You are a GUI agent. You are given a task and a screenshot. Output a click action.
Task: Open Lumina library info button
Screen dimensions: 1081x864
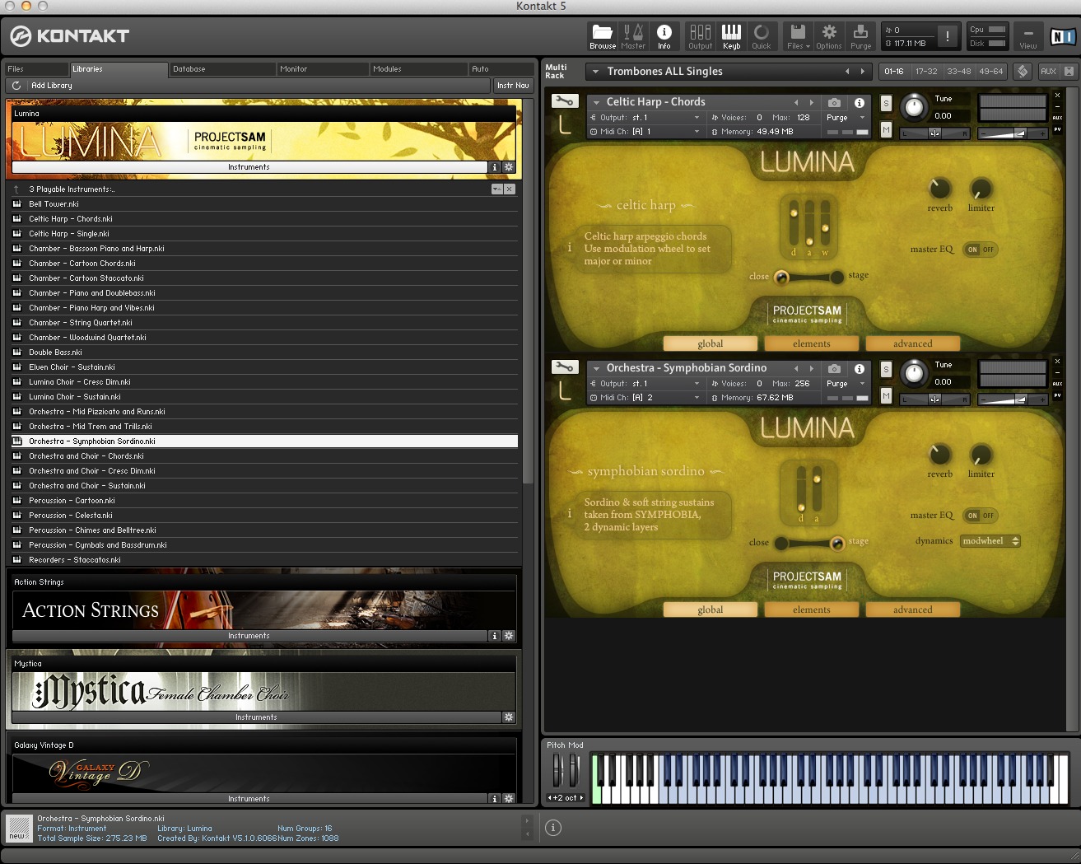pos(495,167)
